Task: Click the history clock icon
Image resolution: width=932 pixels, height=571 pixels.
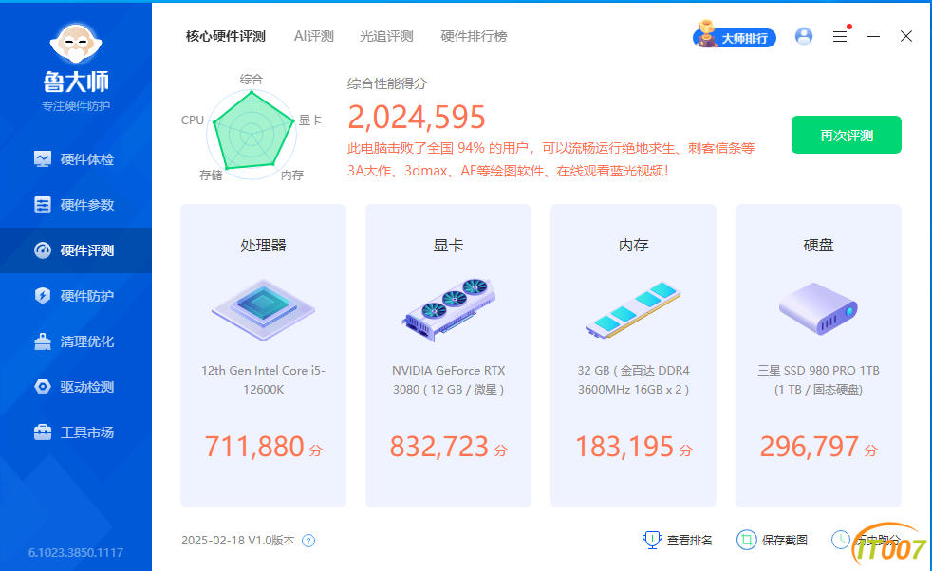Action: (841, 540)
